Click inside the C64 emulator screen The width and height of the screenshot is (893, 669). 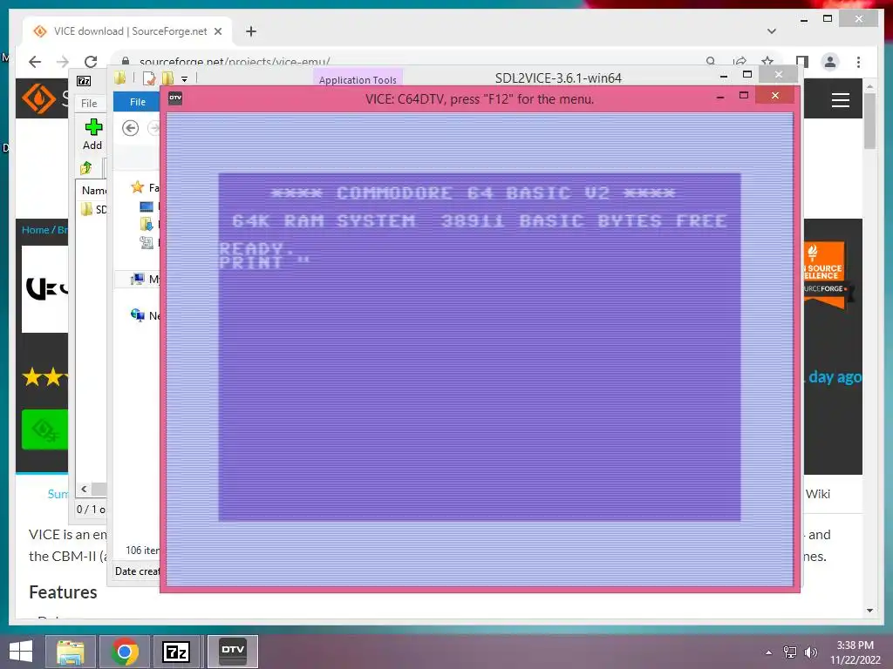coord(480,347)
